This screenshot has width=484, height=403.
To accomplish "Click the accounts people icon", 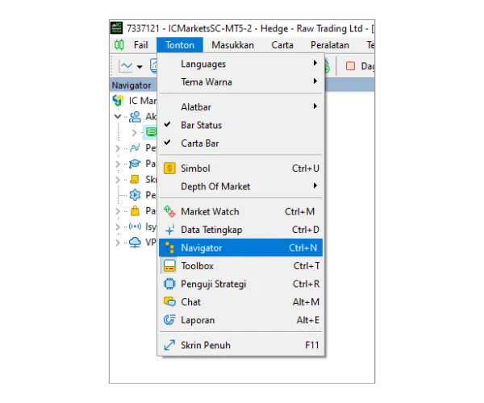I will [x=136, y=117].
